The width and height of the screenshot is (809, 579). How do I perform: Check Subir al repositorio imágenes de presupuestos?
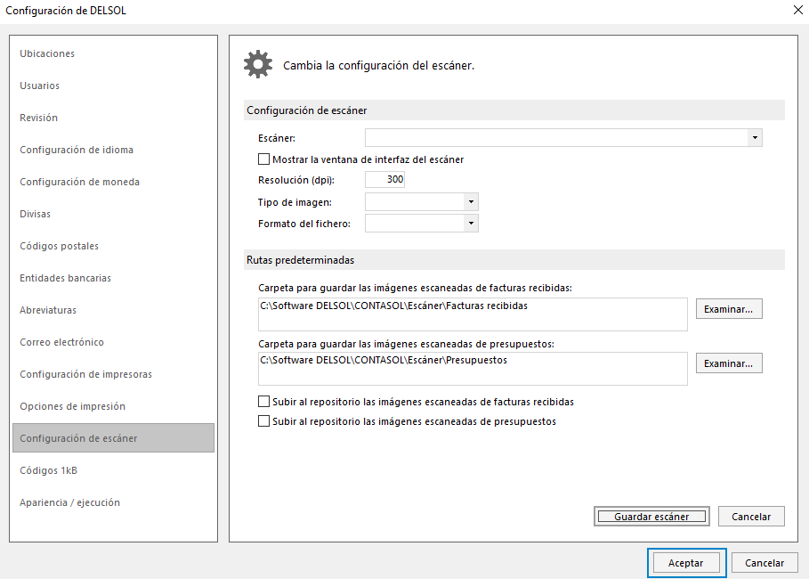[x=263, y=421]
